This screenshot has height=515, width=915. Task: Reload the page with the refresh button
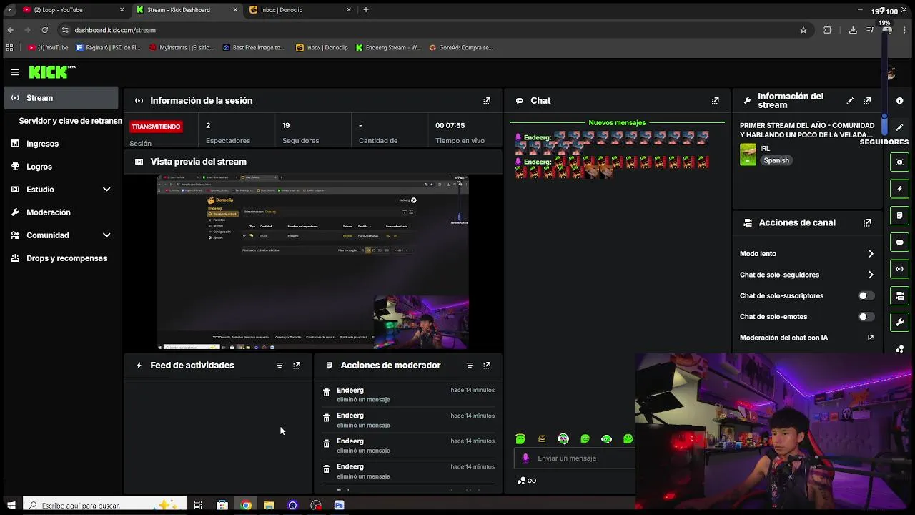point(44,30)
